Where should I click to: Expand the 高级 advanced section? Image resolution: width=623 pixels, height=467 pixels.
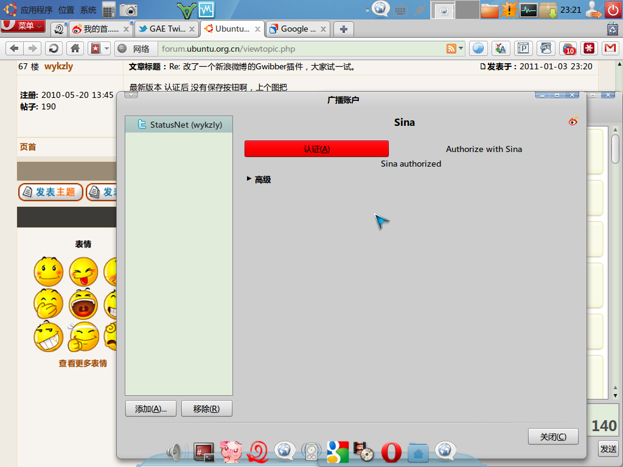[259, 179]
